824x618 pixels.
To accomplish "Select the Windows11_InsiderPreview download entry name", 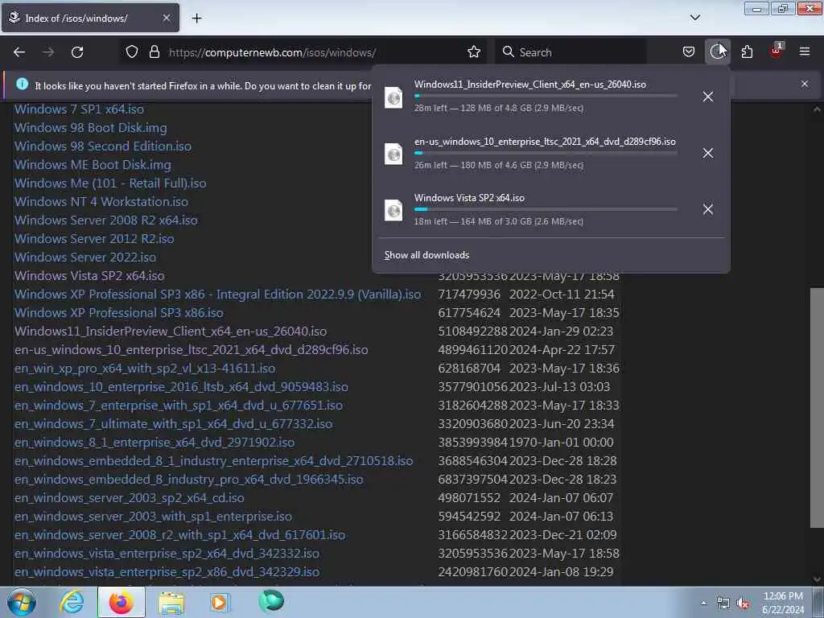I will pos(529,84).
